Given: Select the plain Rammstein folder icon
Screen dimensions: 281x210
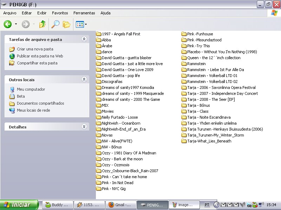Looking at the screenshot, I should [184, 64].
